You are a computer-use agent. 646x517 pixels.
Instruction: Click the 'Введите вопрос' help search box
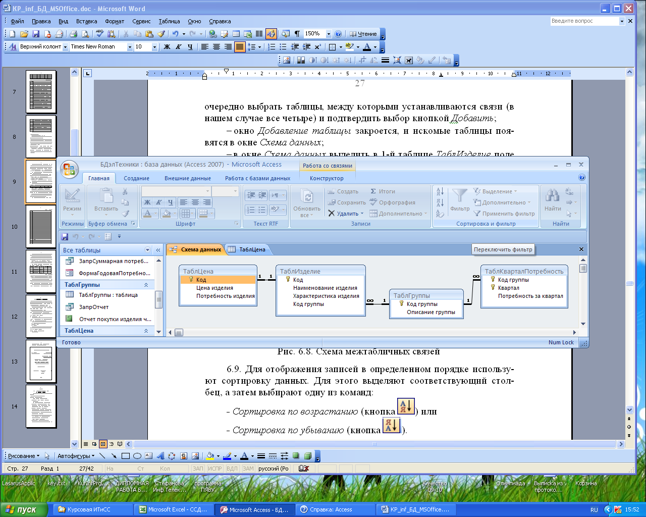(584, 21)
